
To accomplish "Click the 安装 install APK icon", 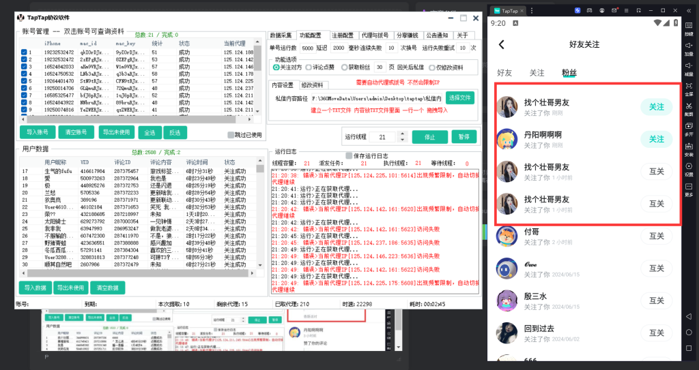I will pyautogui.click(x=689, y=148).
